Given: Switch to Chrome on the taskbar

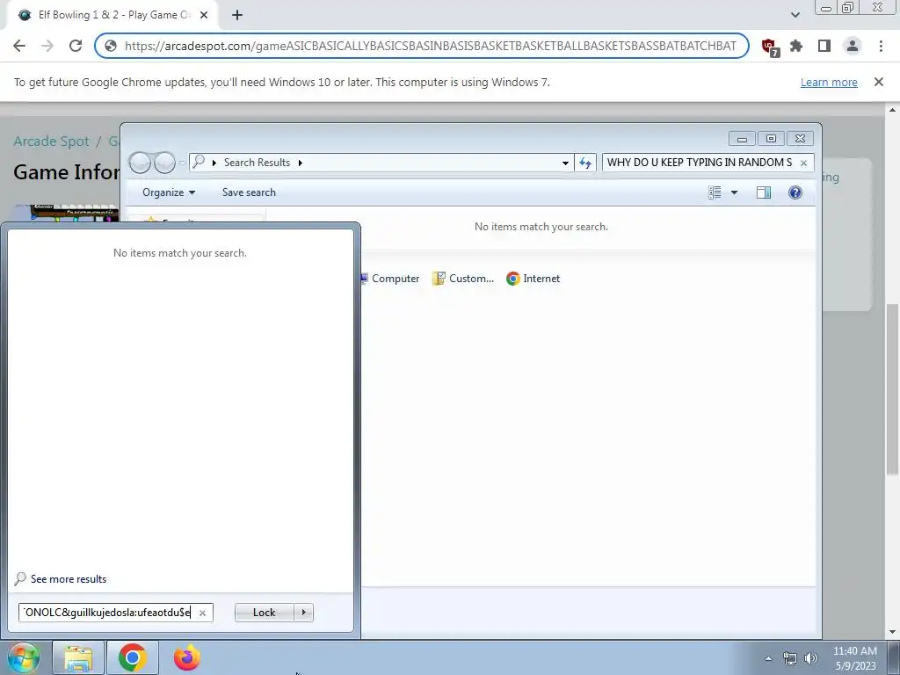Looking at the screenshot, I should point(133,657).
